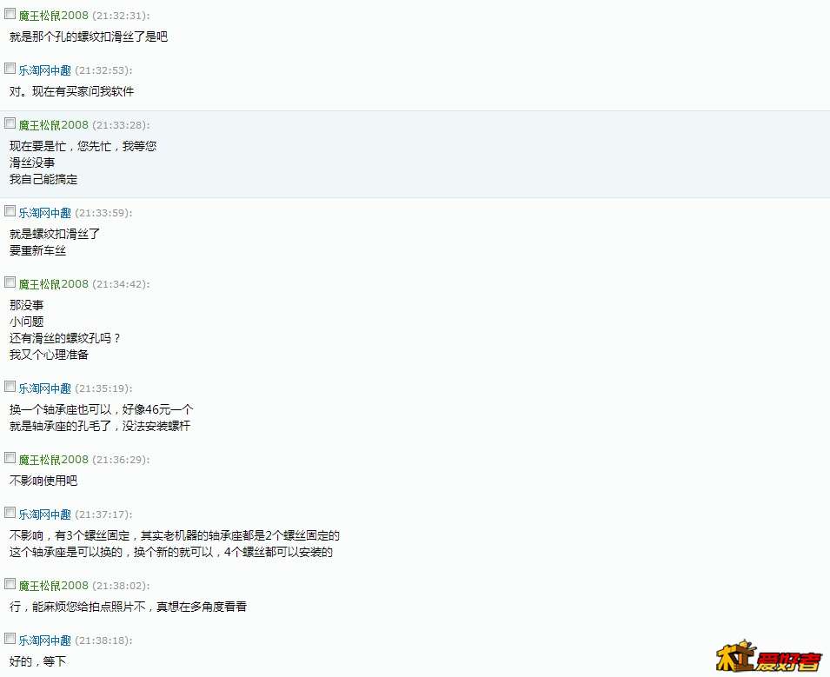
Task: Open sender 乐淘网中趣 on the 21:32:53 message
Action: pyautogui.click(x=45, y=70)
